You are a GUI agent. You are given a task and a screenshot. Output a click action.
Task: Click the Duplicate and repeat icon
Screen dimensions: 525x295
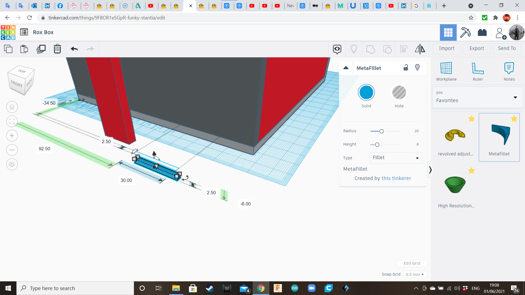[x=41, y=49]
